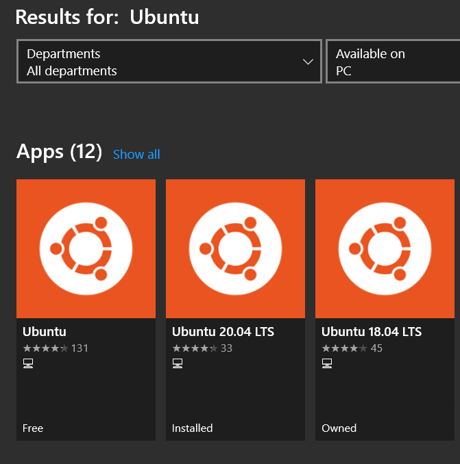Click the PC device icon under Ubuntu
460x464 pixels.
(28, 363)
